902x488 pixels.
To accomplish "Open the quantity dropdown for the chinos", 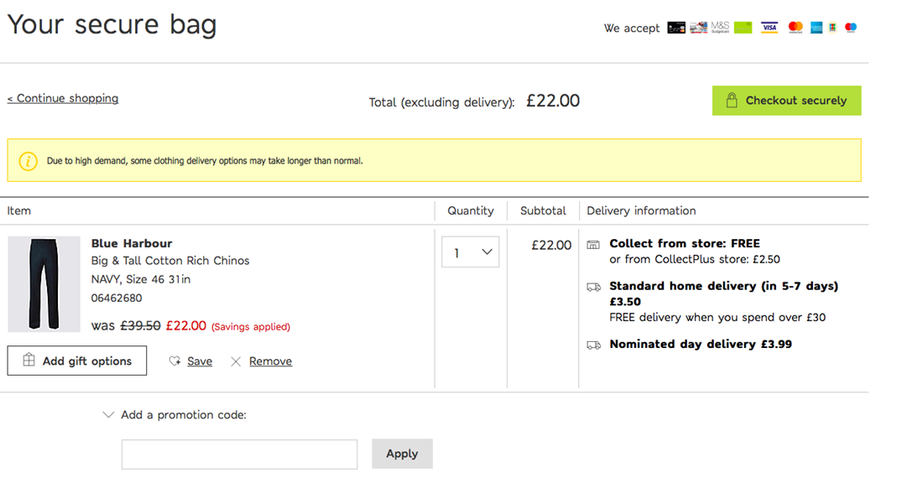I will [470, 252].
